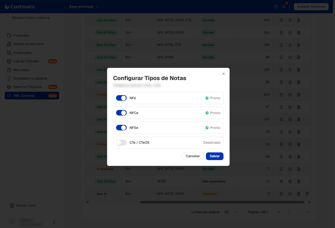Open Financeiro in the sidebar

(21, 36)
